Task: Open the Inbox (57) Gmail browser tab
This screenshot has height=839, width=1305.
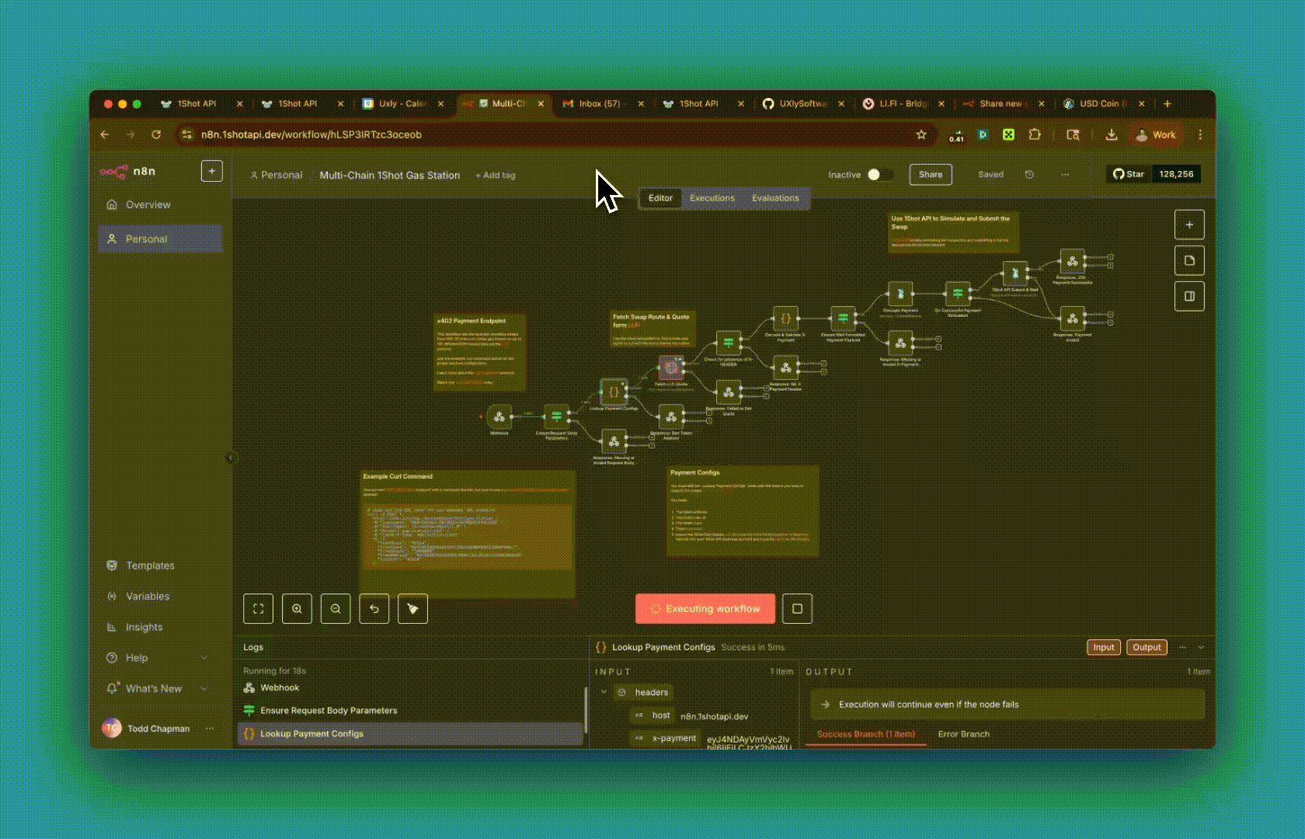Action: (603, 103)
